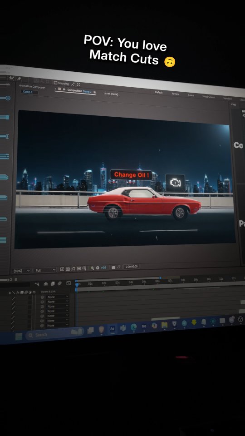Click the snap-to-edges icon right of Snapping

point(73,84)
